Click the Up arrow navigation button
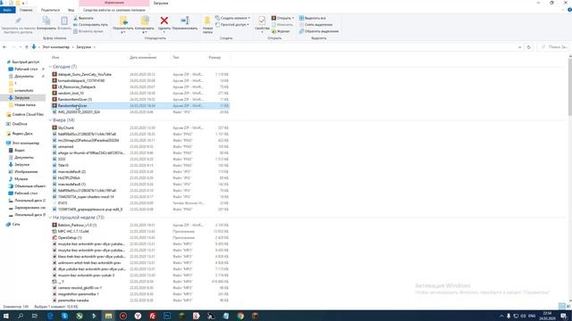The width and height of the screenshot is (572, 321). pos(26,47)
